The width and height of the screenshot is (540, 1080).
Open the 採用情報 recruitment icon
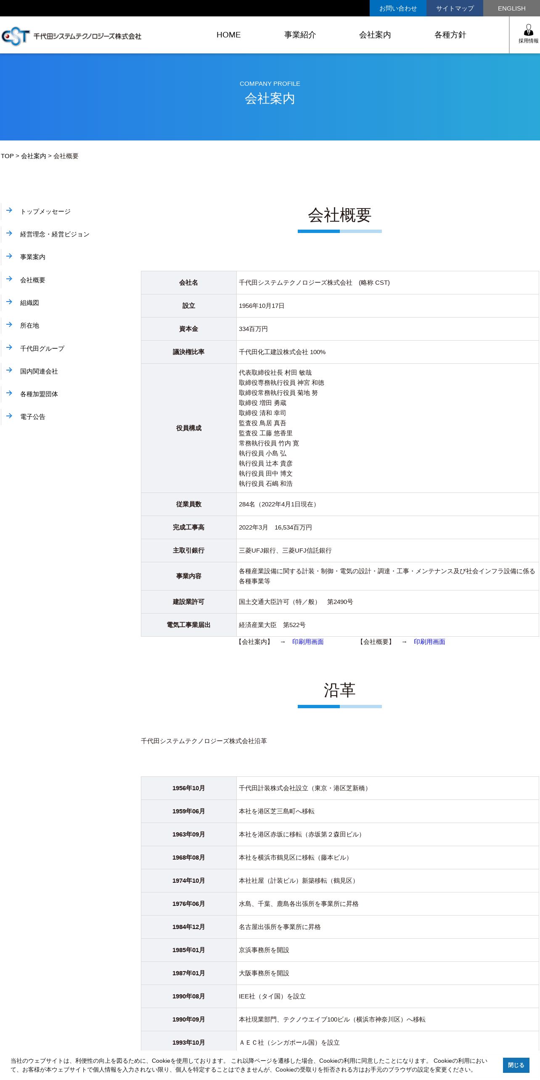(528, 34)
